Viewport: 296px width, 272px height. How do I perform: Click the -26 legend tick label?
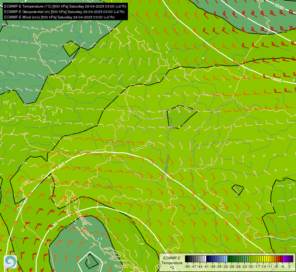[x=238, y=267]
